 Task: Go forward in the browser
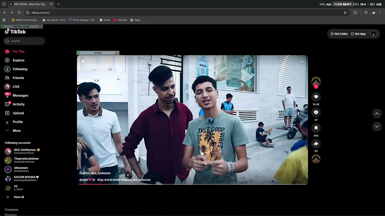pos(12,13)
